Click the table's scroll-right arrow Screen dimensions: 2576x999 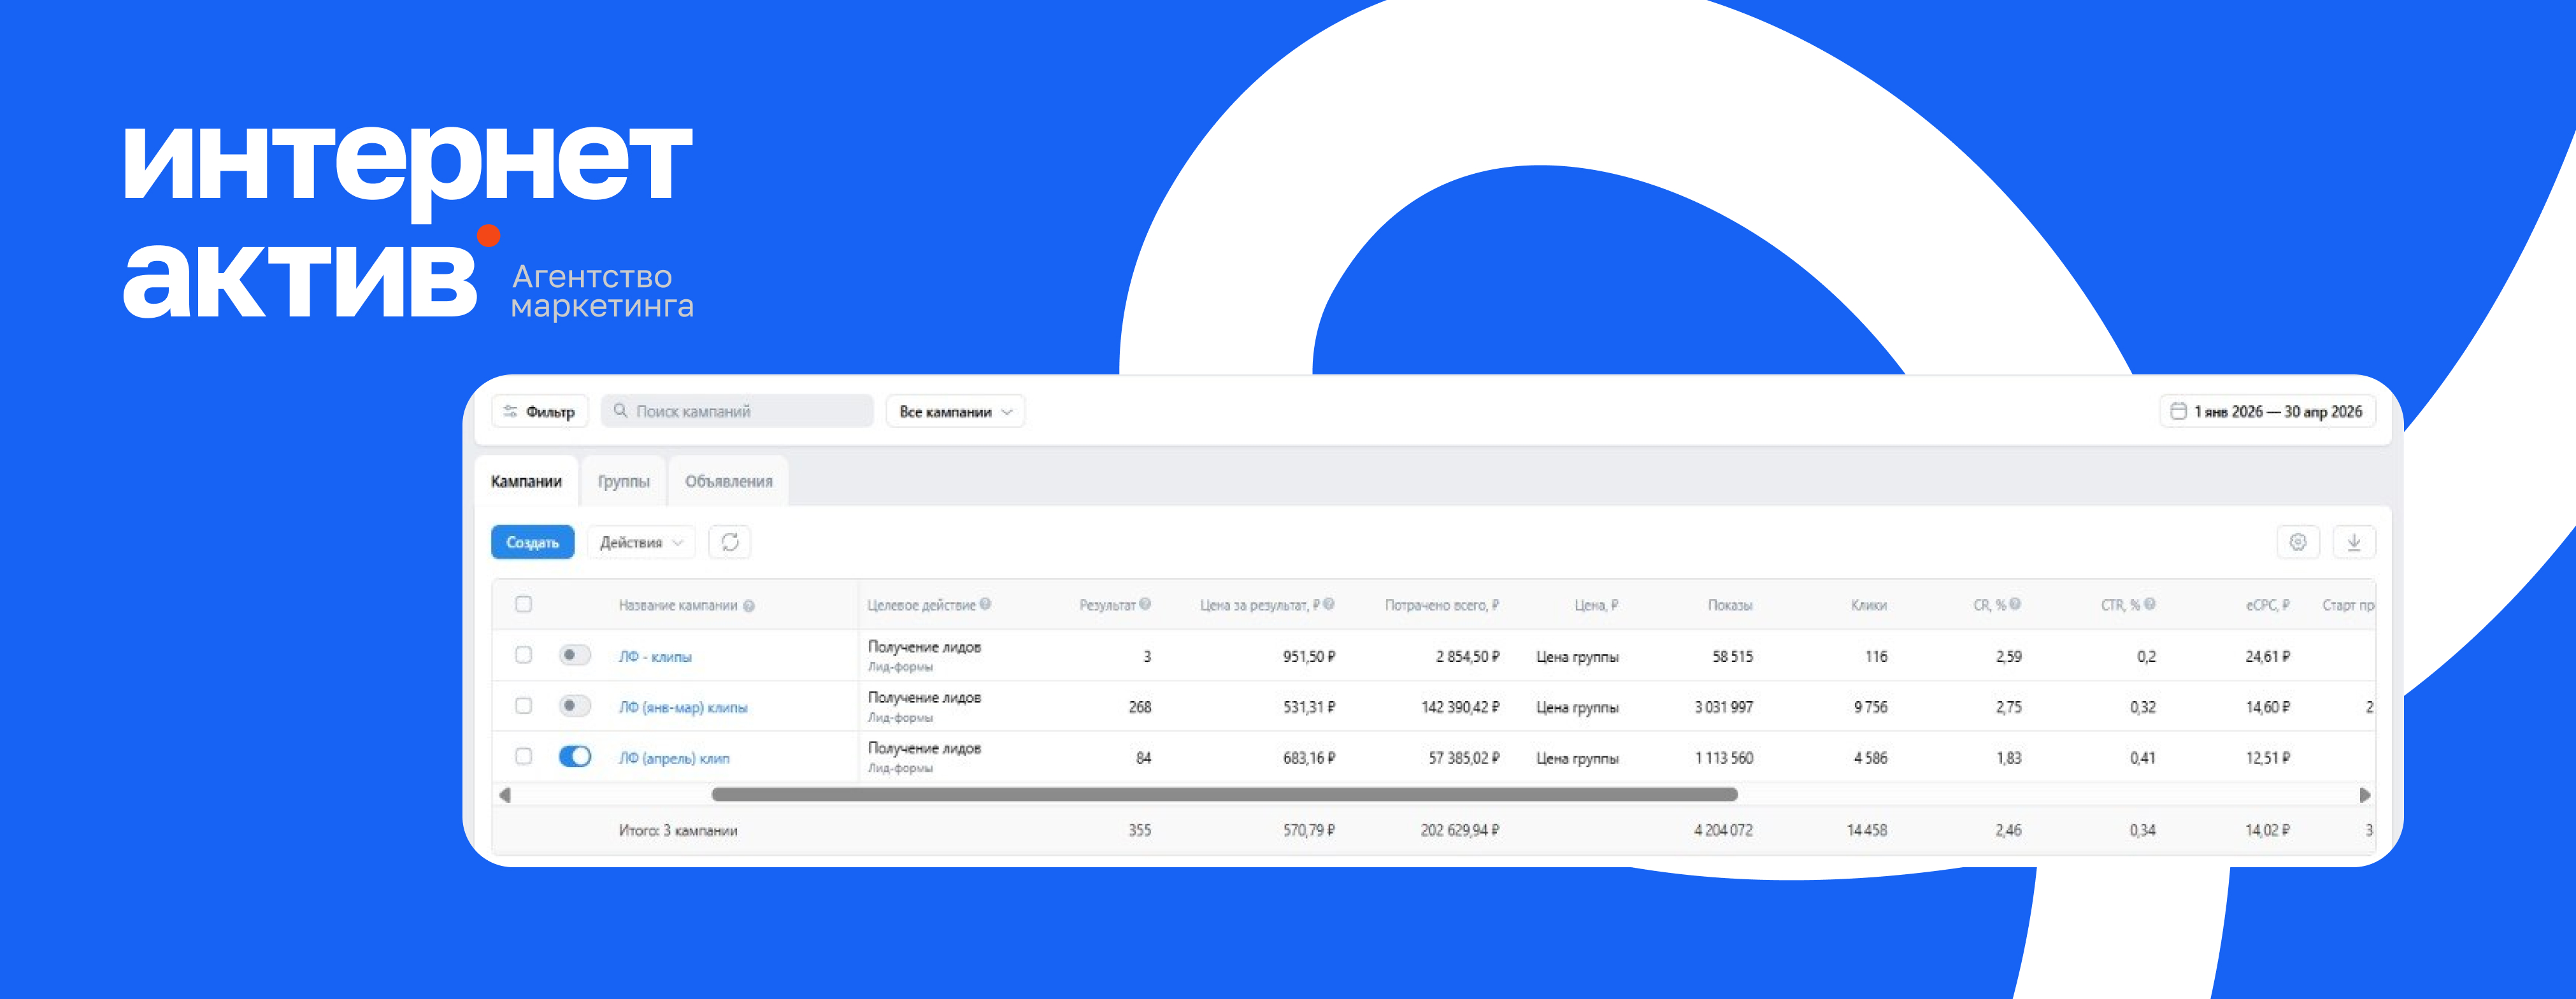[x=2365, y=795]
